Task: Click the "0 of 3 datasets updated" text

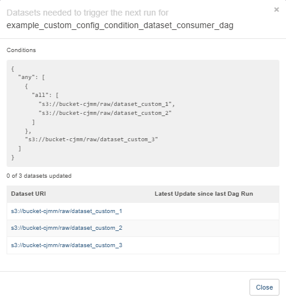Action: pyautogui.click(x=39, y=176)
